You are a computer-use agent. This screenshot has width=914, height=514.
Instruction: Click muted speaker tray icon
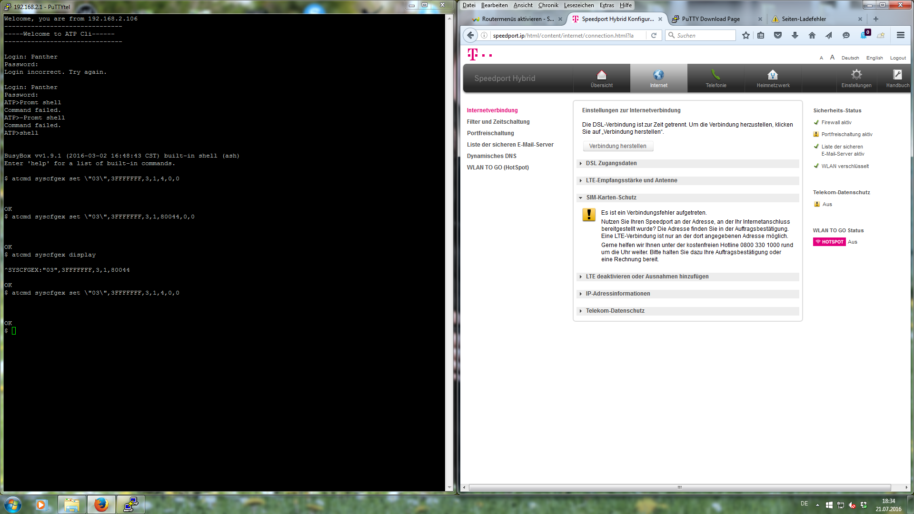[852, 505]
